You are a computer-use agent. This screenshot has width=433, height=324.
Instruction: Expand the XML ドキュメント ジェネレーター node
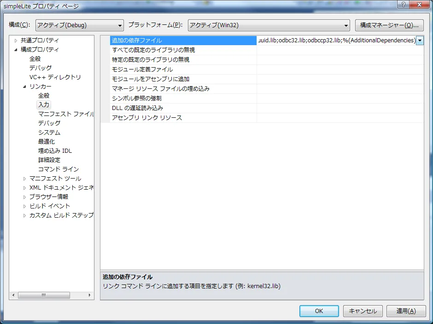pos(24,188)
